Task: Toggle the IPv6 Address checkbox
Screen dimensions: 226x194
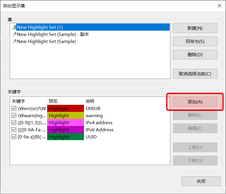Action: pos(14,130)
